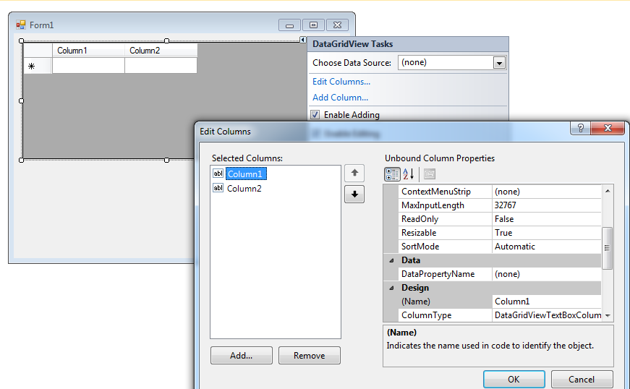Image resolution: width=630 pixels, height=389 pixels.
Task: Switch properties to Alphabetical sort icon
Action: (x=408, y=174)
